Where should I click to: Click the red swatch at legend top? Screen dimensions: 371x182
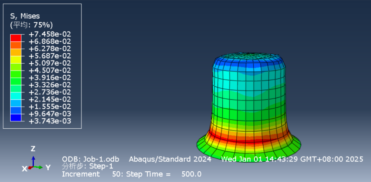click(16, 38)
